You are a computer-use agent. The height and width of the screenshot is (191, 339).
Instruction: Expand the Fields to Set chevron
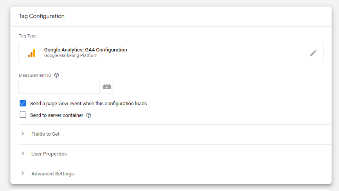pyautogui.click(x=23, y=134)
